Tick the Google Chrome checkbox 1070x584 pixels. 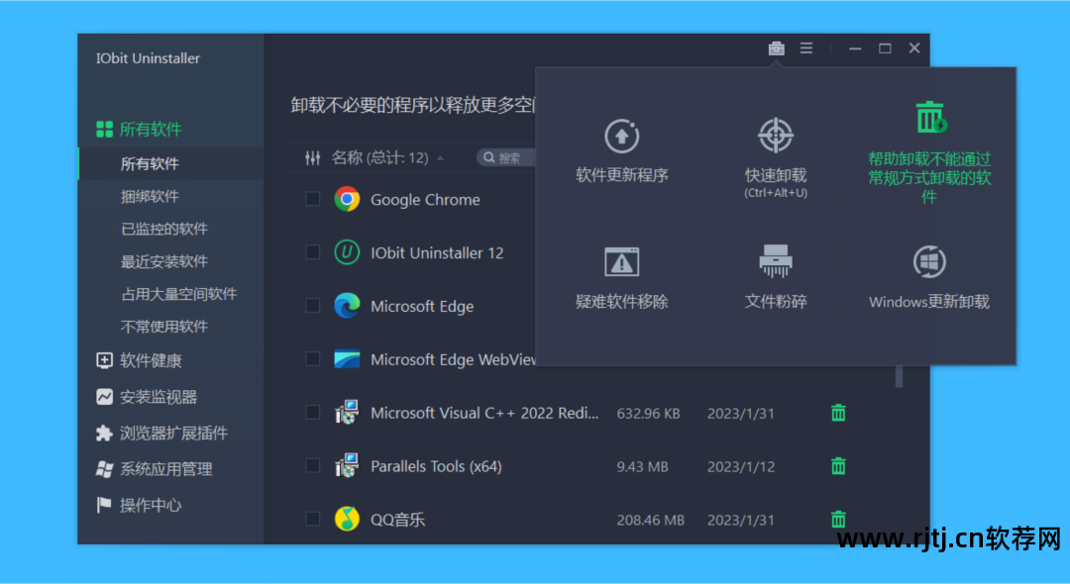point(312,199)
